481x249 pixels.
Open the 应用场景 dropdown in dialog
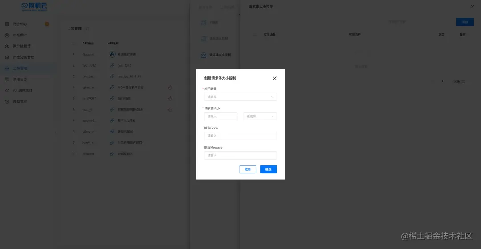pyautogui.click(x=240, y=97)
